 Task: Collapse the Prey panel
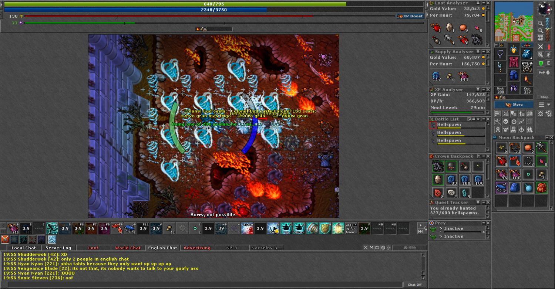click(483, 223)
